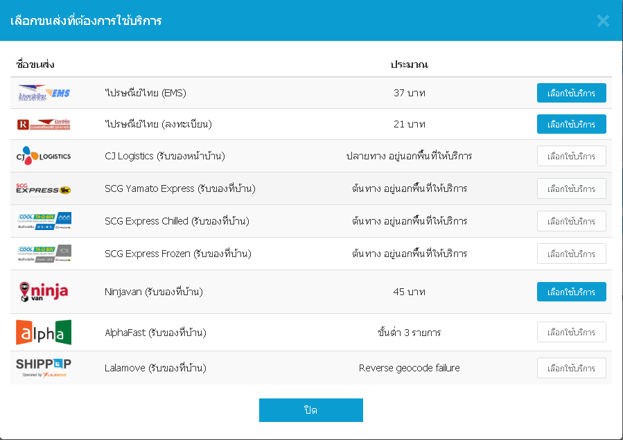Click the ชื่อขนส่ง column header
623x440 pixels.
[35, 64]
